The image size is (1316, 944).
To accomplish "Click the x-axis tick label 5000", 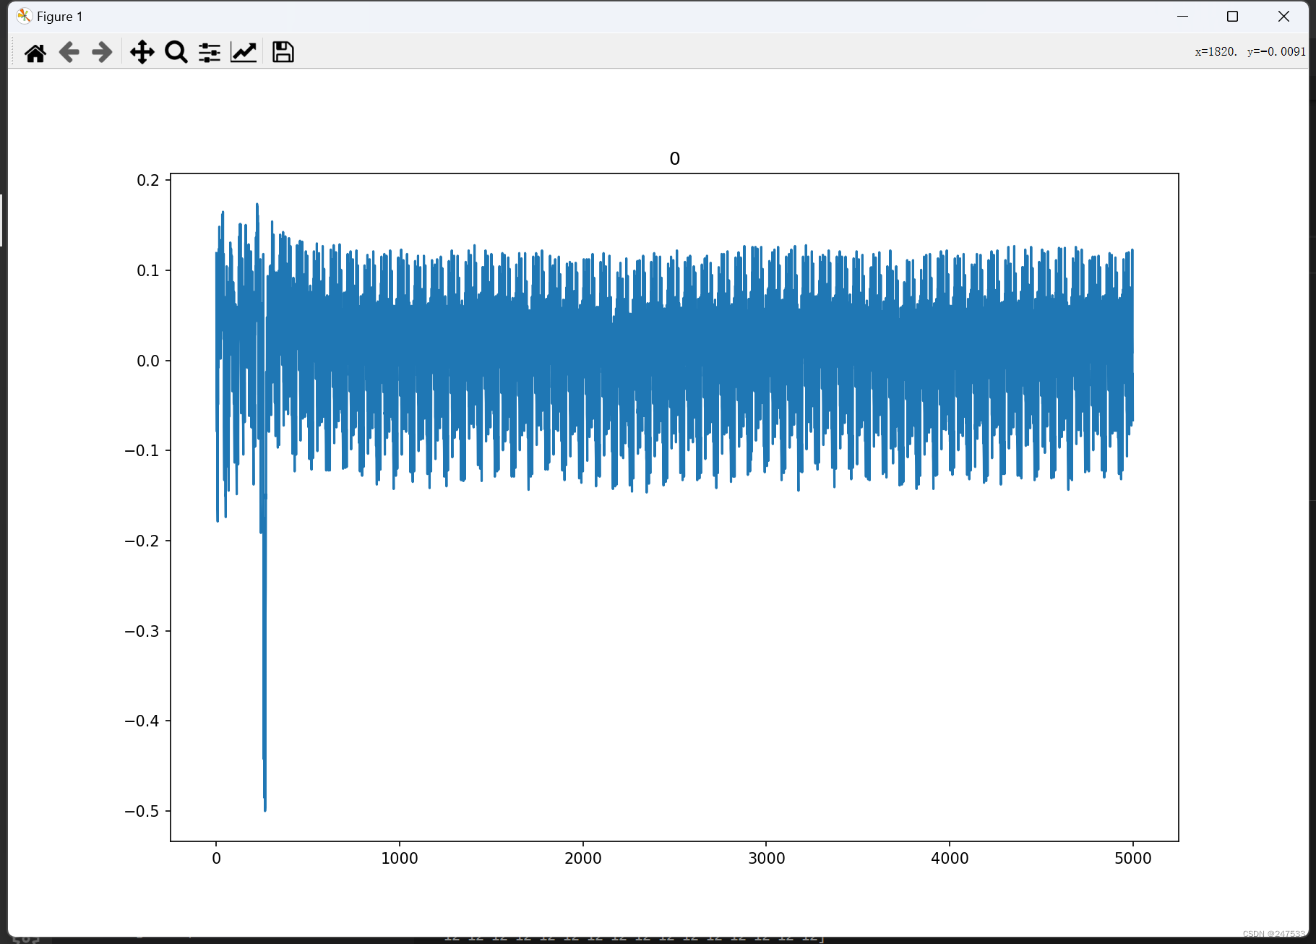I will click(1133, 858).
